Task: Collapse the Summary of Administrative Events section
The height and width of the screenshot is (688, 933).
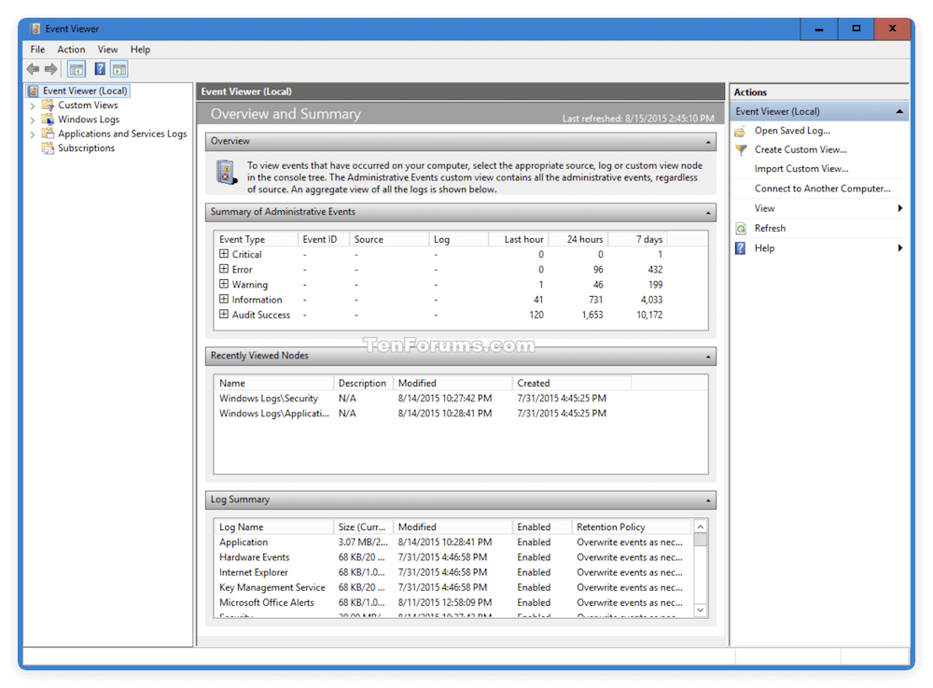Action: 708,212
